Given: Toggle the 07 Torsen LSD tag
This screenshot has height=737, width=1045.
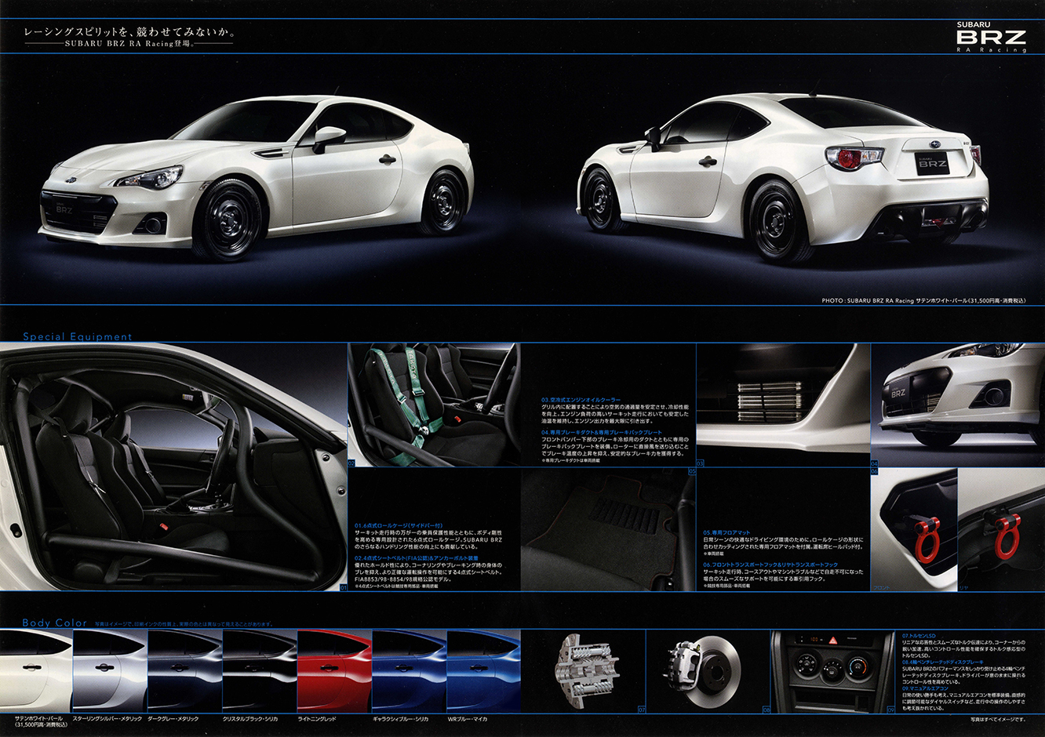Looking at the screenshot, I should (x=640, y=710).
